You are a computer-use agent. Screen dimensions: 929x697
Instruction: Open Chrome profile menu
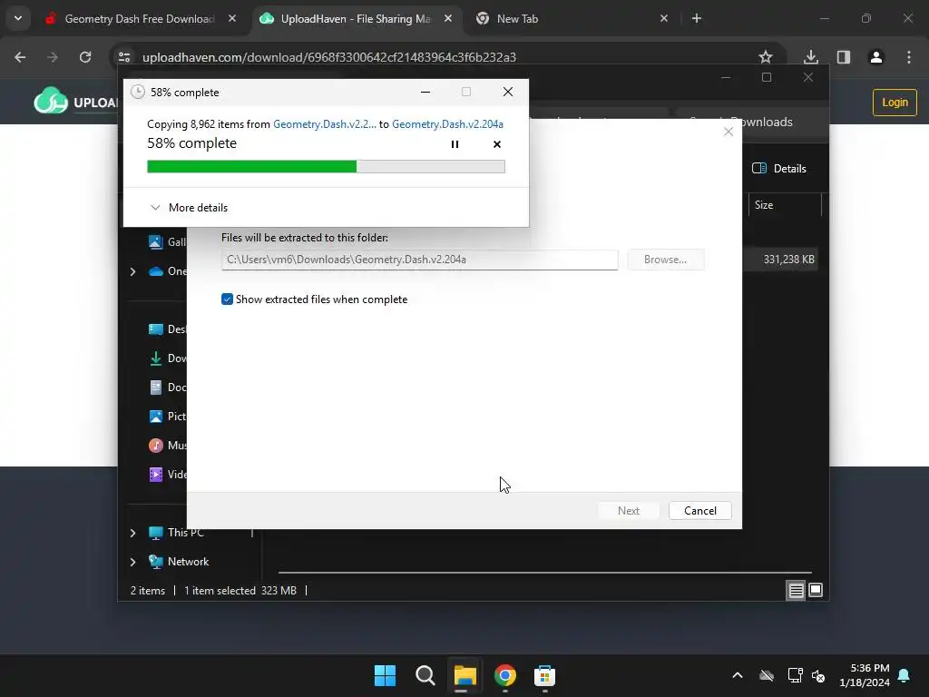[875, 57]
